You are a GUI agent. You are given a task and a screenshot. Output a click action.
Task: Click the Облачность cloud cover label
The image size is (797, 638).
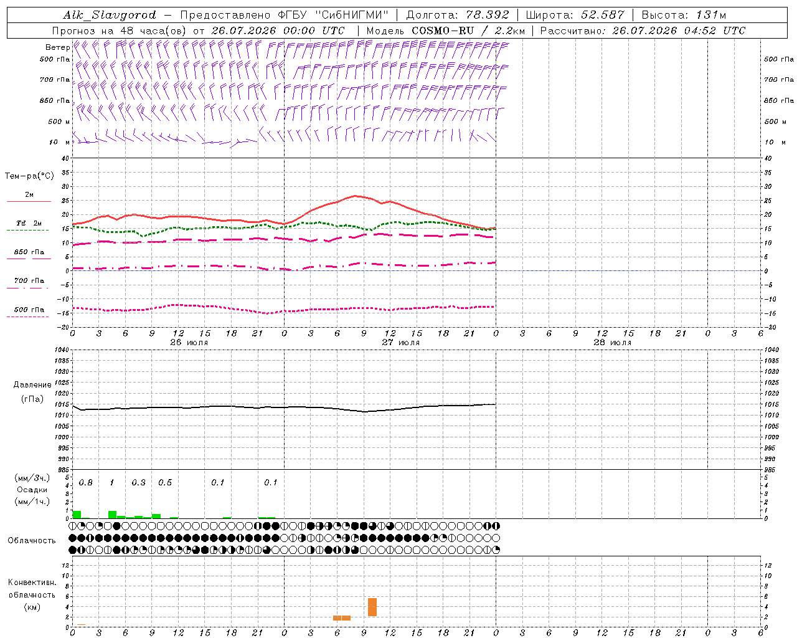point(32,541)
